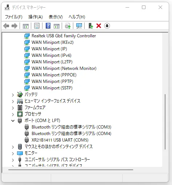172x185 pixels.
Task: Show or hide the console tree pane
Action: click(26, 26)
